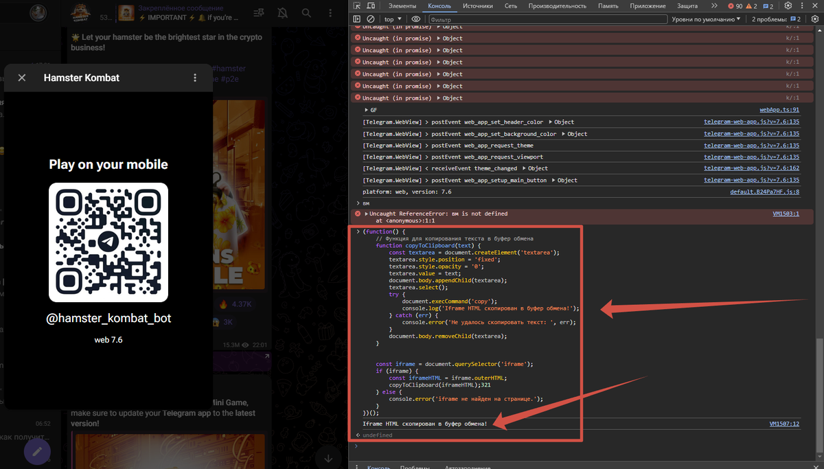This screenshot has height=469, width=824.
Task: Open the webApp.ts:91 source link
Action: click(x=779, y=110)
